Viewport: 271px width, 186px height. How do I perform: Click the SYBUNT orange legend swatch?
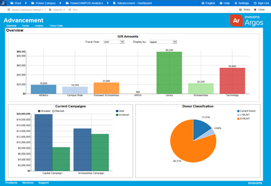pyautogui.click(x=238, y=118)
